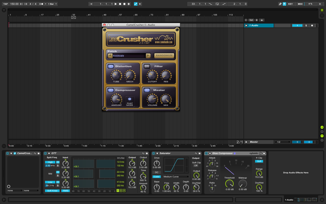
Task: Select the next CamelCrusher patch
Action: 148,56
